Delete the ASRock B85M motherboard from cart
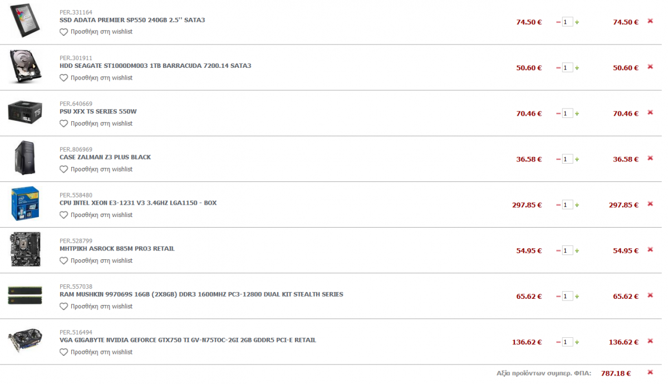 650,249
